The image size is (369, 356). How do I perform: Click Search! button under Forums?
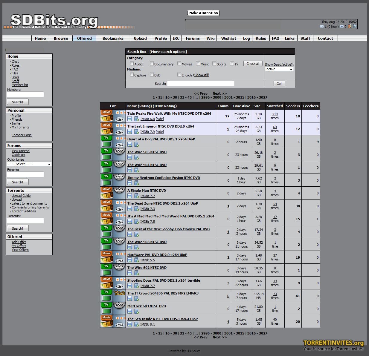tap(18, 182)
